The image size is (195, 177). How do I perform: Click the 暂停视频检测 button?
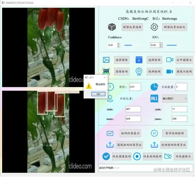[x=175, y=133]
